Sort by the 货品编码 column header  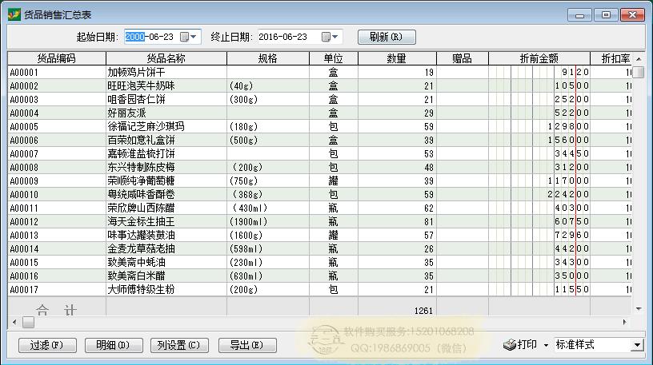pos(56,58)
